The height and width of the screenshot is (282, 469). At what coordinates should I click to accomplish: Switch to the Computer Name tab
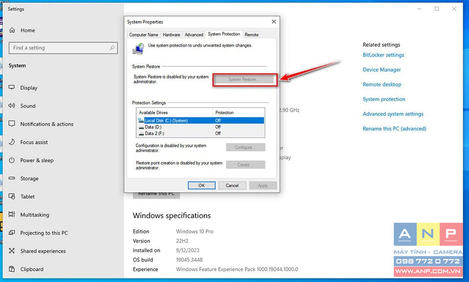click(144, 35)
